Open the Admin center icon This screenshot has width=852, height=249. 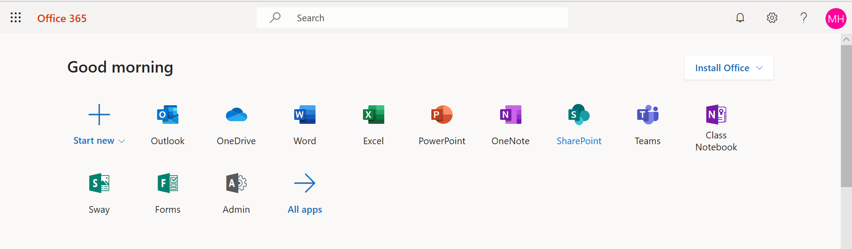pyautogui.click(x=237, y=183)
